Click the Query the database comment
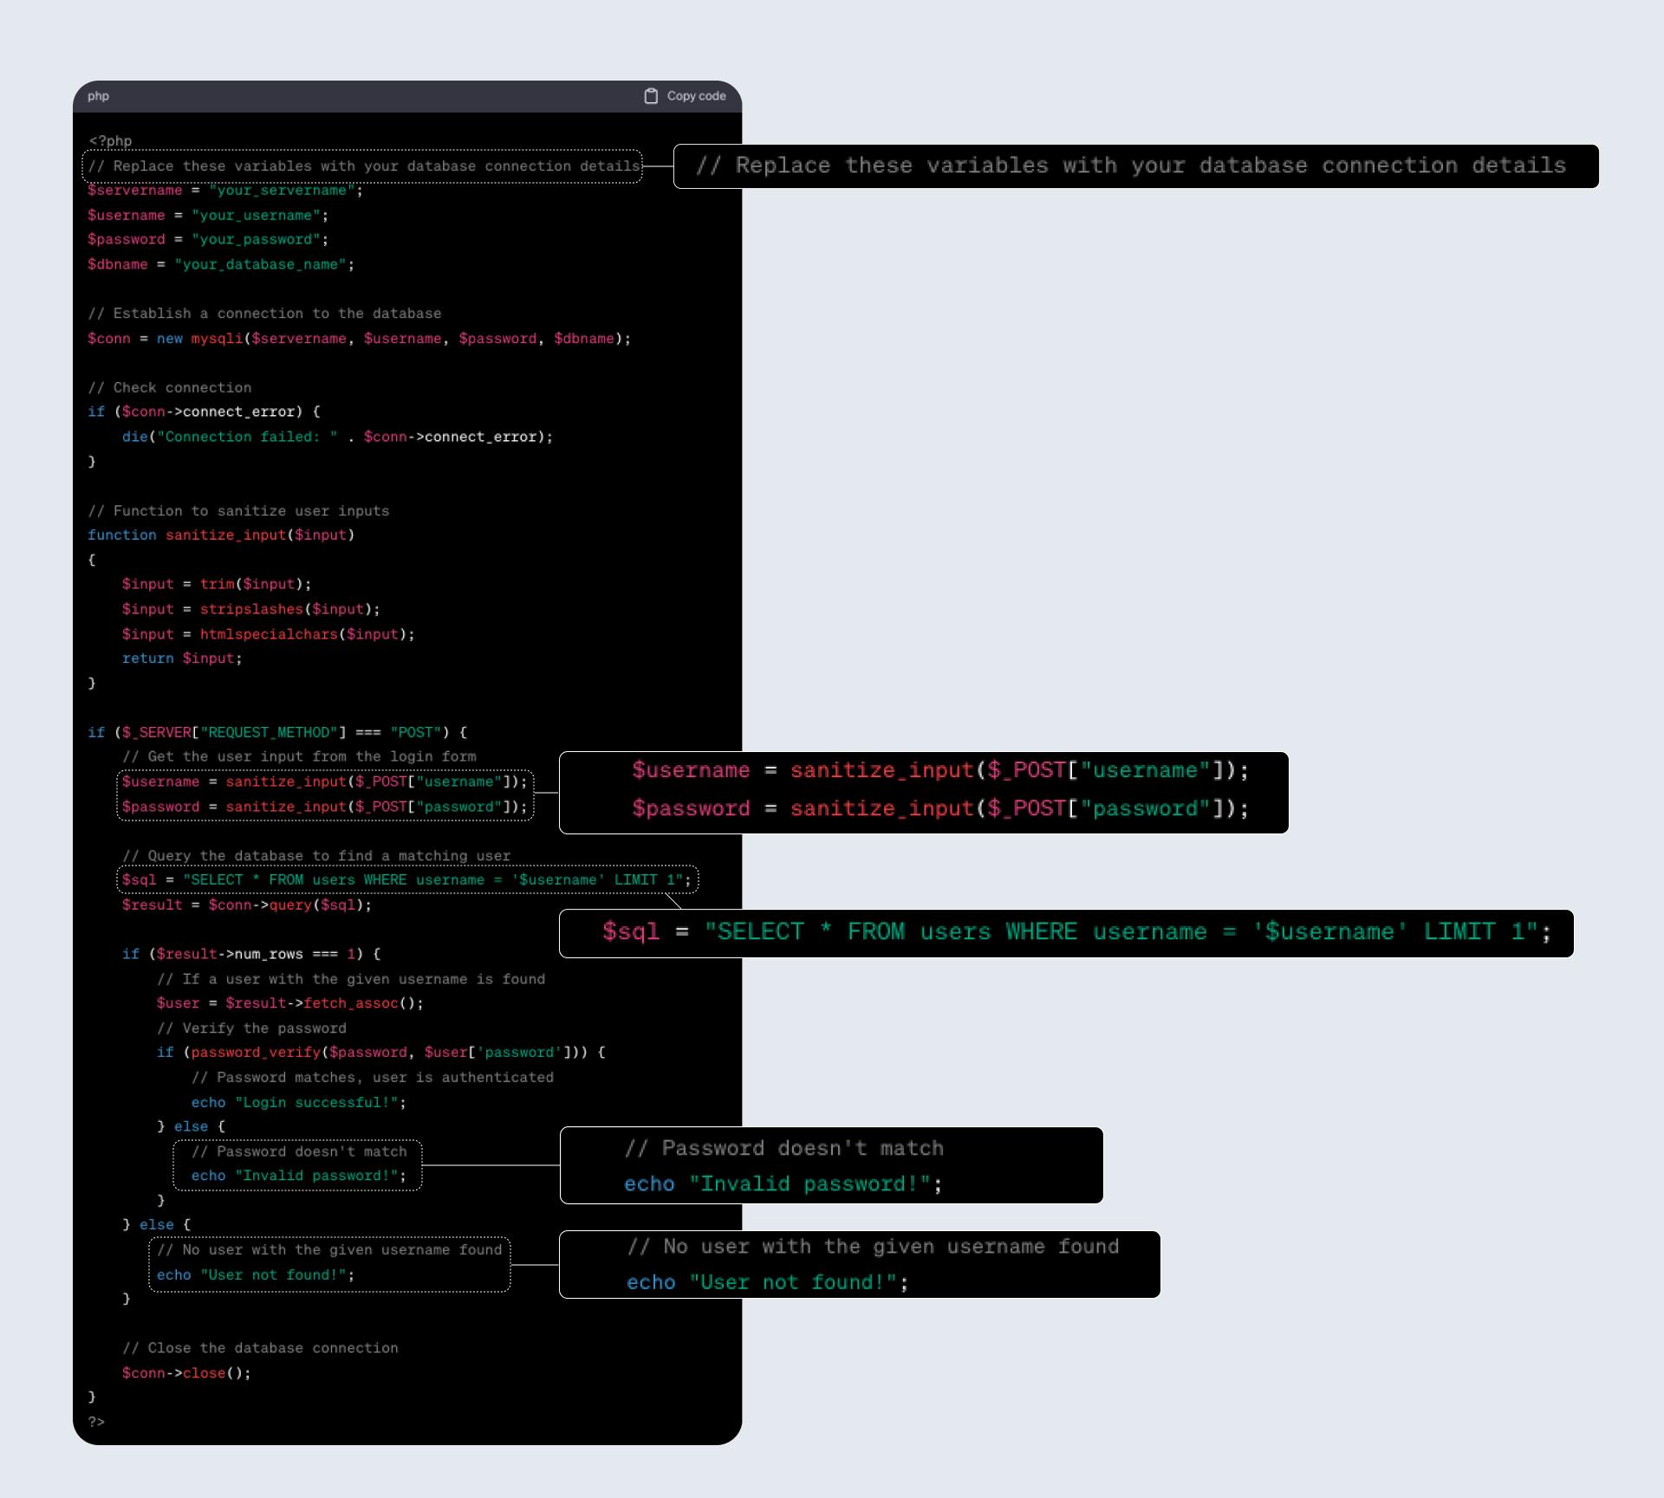This screenshot has height=1498, width=1664. pos(316,856)
